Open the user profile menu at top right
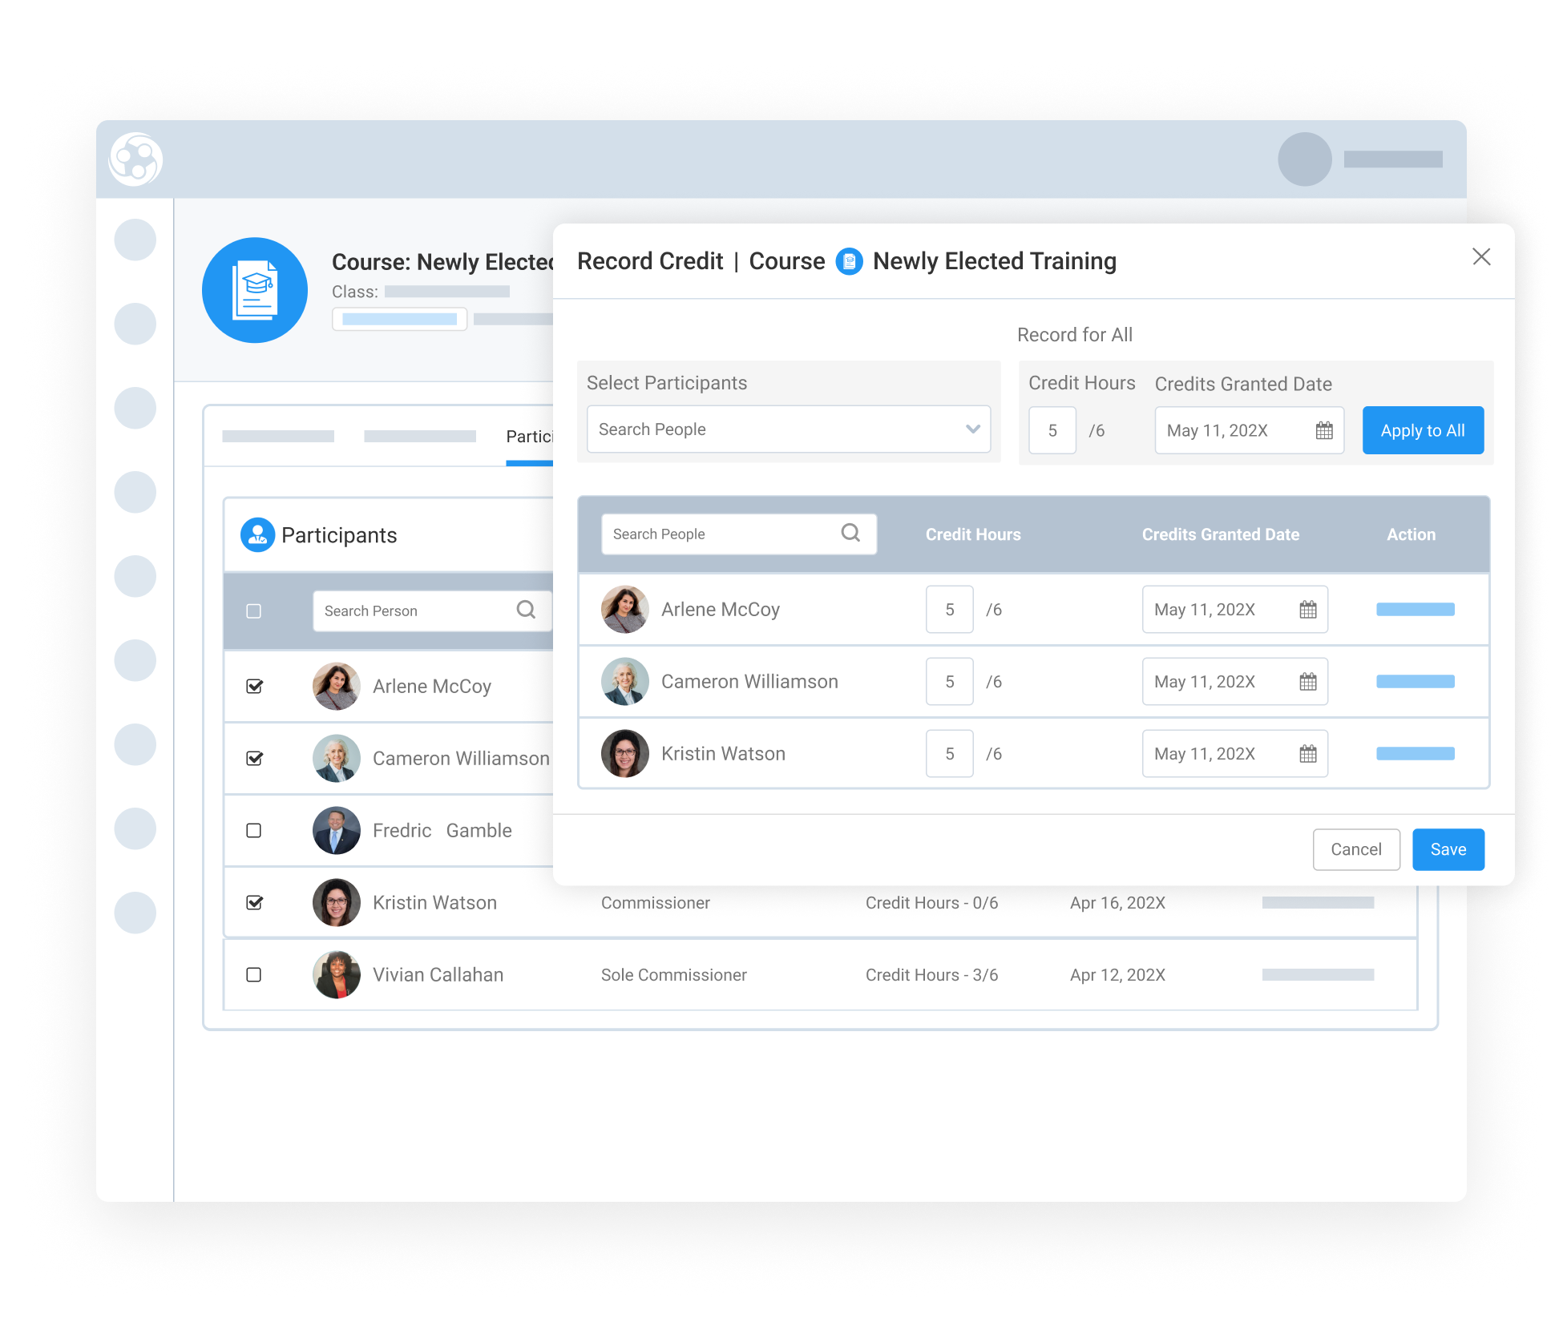This screenshot has height=1322, width=1563. (x=1304, y=159)
